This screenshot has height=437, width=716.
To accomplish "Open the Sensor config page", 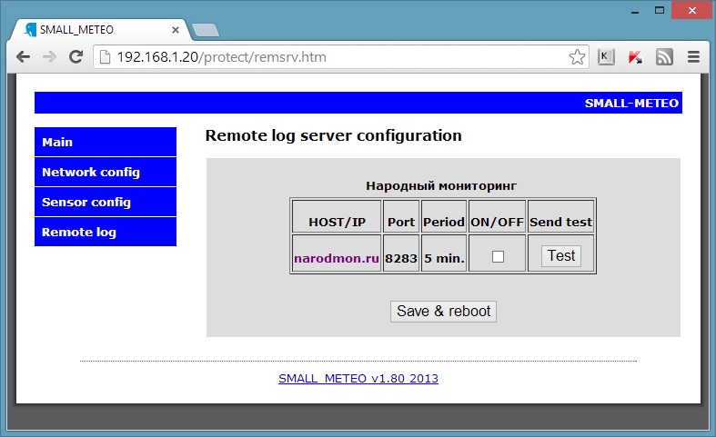I will [106, 202].
